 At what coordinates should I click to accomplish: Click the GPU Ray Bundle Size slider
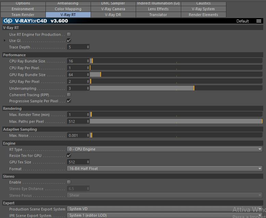click(x=176, y=74)
